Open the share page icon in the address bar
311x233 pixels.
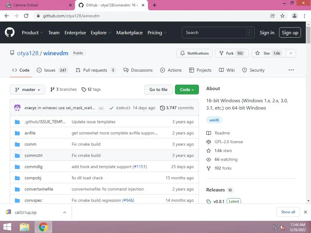pyautogui.click(x=272, y=16)
